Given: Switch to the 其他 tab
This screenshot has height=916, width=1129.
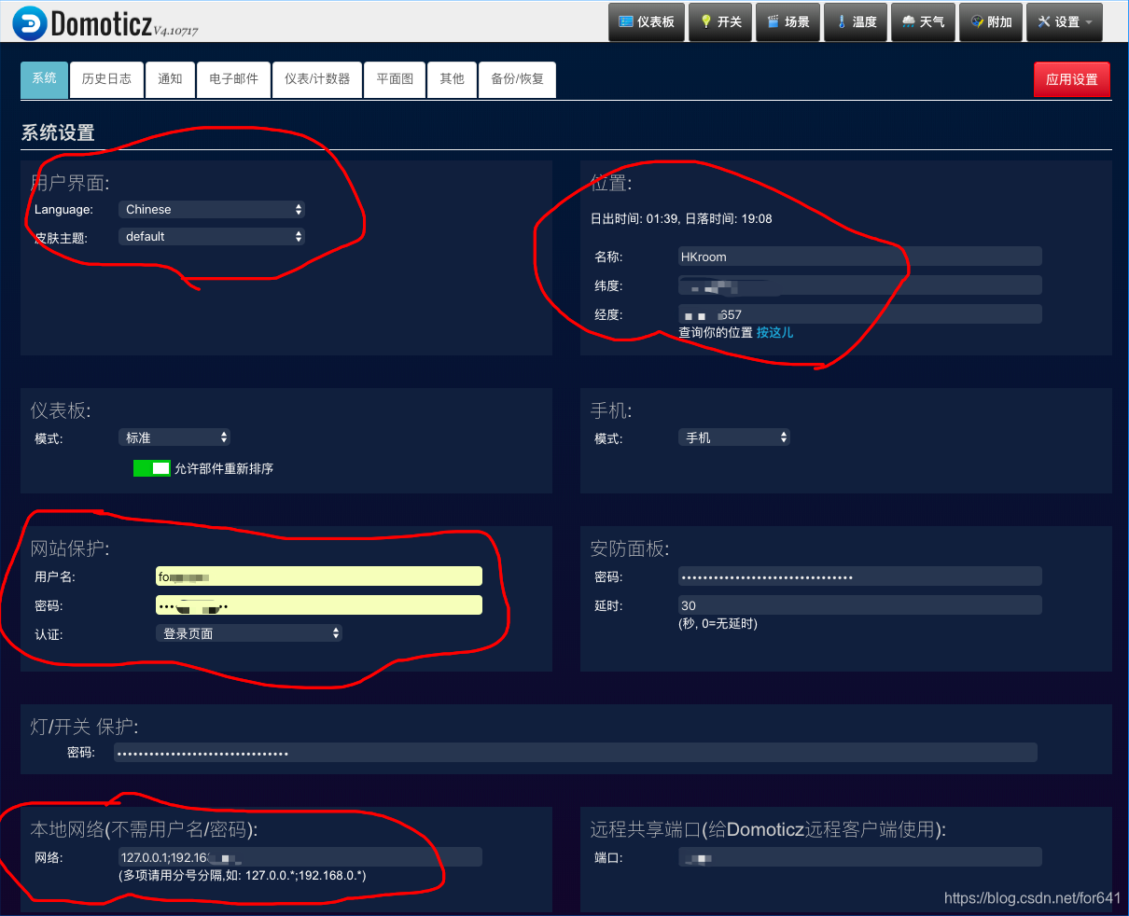Looking at the screenshot, I should click(x=452, y=79).
